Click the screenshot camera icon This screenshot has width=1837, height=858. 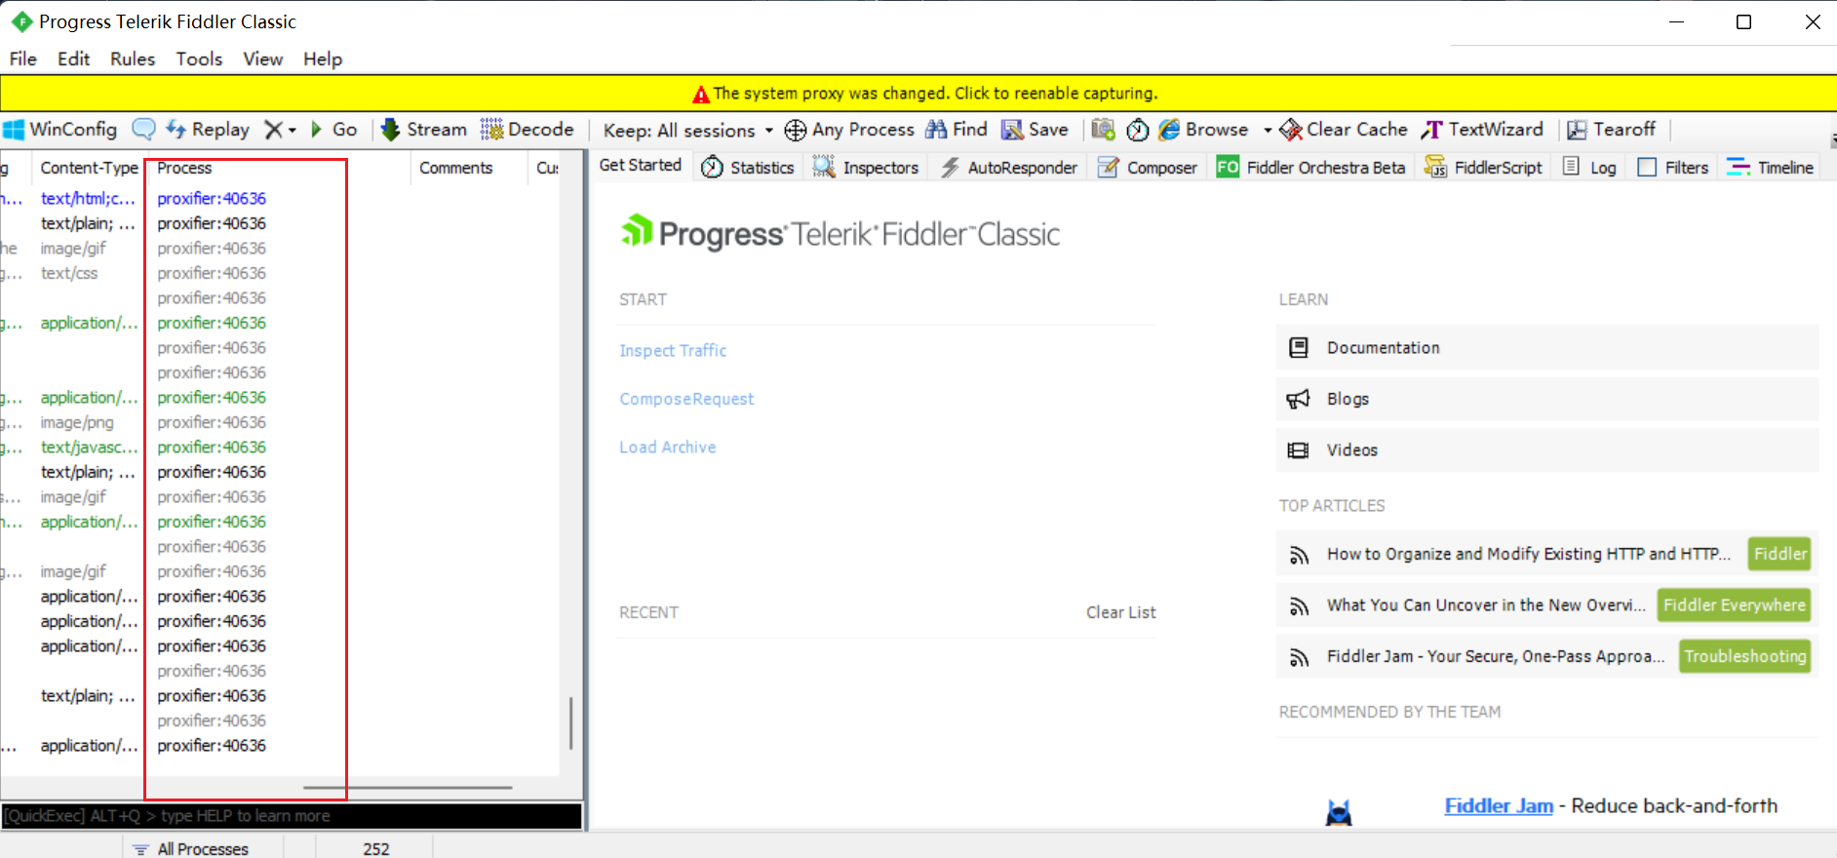point(1103,130)
